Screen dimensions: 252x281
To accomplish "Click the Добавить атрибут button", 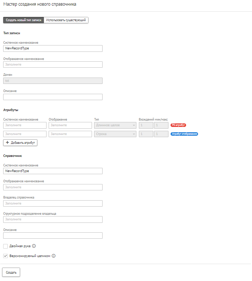I will [20, 142].
